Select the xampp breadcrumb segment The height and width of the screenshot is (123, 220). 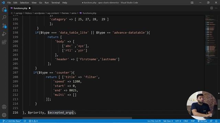[x=19, y=13]
